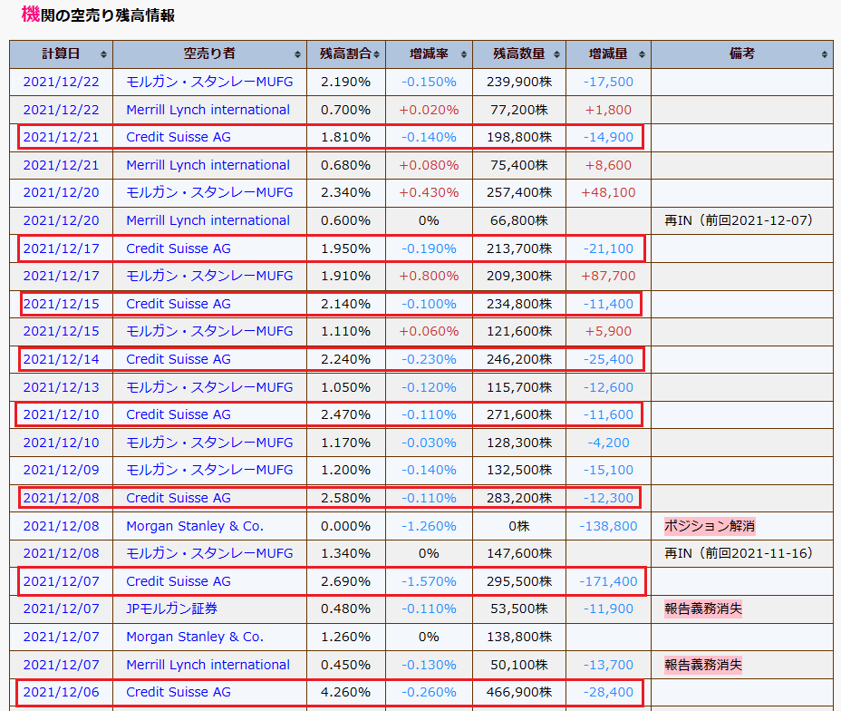Click 報告義務消失 label in JPモルガン証券 row

coord(703,609)
